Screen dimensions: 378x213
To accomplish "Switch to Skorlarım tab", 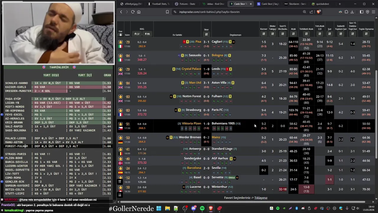I will click(295, 4).
